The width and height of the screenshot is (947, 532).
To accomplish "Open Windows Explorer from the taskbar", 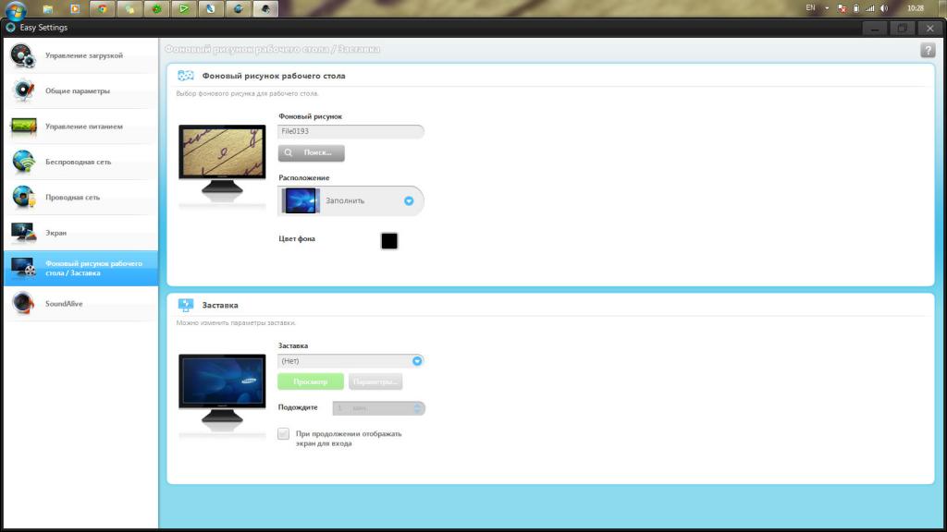I will (48, 8).
